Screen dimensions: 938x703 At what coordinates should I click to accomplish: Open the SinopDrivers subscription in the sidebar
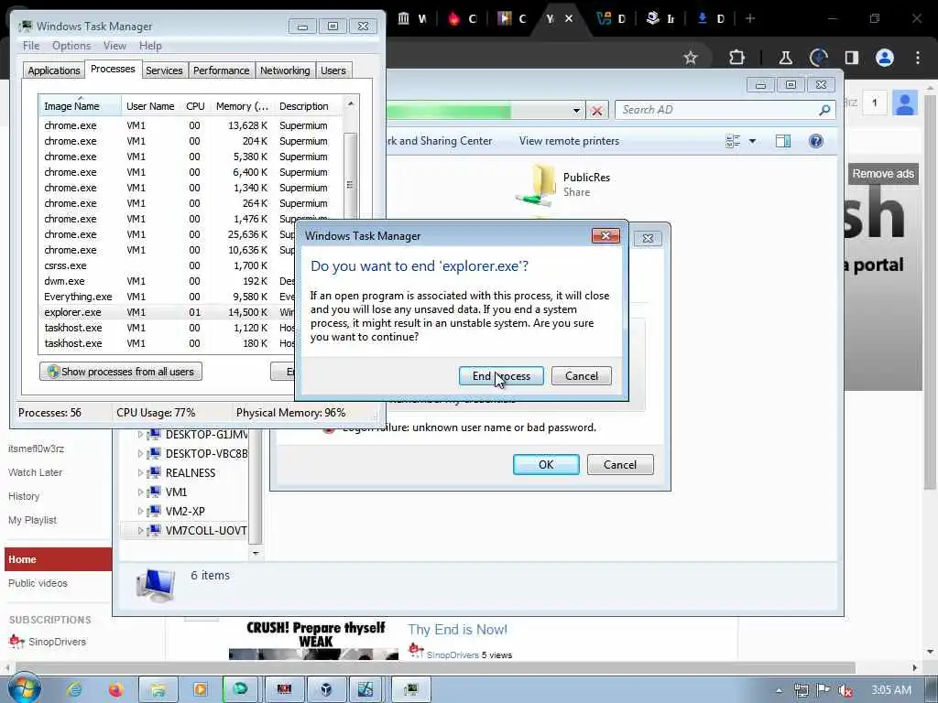point(48,642)
